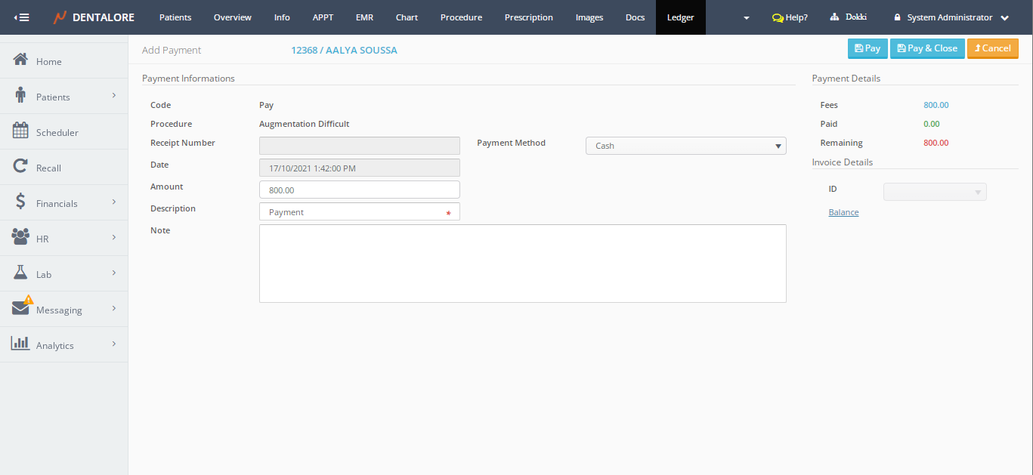1033x475 pixels.
Task: Click inside the Note text area
Action: pyautogui.click(x=522, y=264)
